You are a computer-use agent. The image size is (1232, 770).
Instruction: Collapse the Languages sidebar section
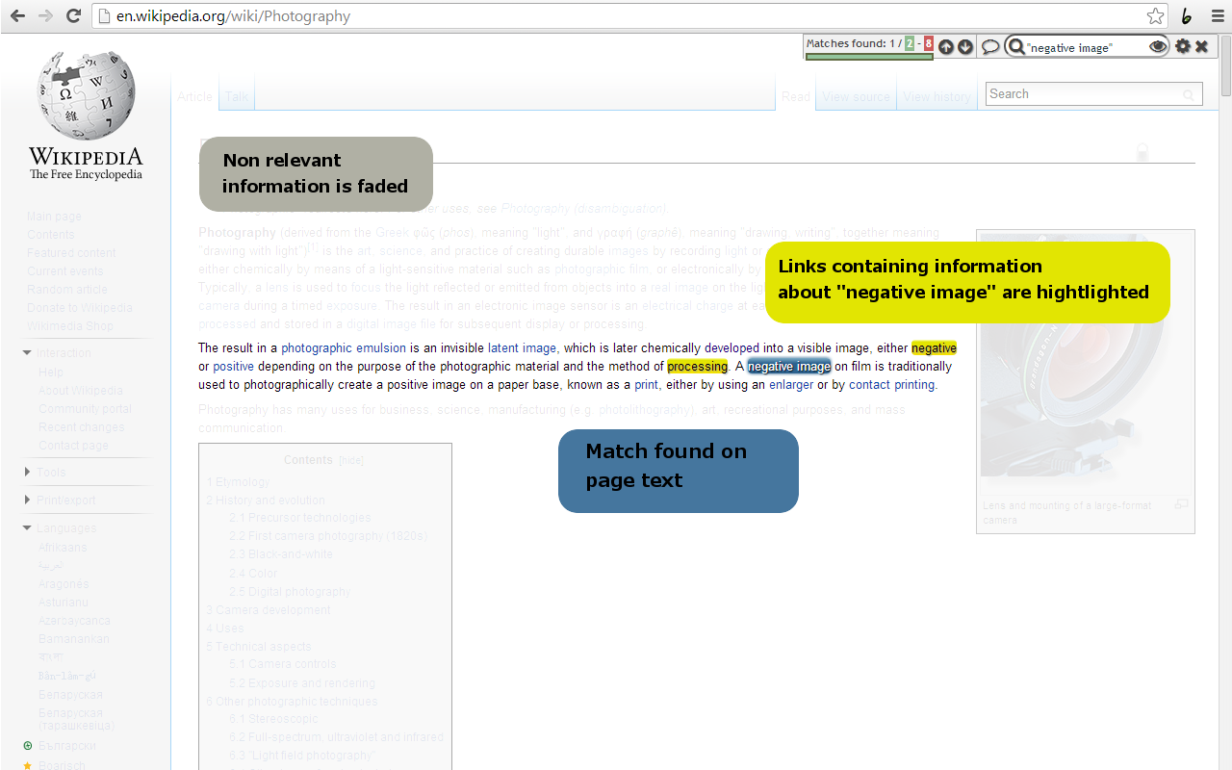[x=27, y=528]
